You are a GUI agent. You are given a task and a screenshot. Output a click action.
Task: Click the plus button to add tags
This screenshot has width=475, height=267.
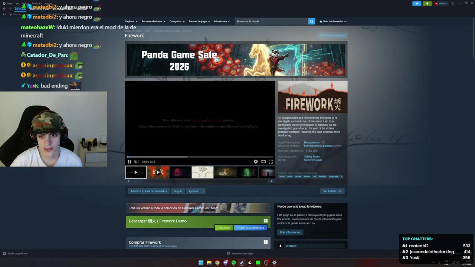tap(341, 177)
